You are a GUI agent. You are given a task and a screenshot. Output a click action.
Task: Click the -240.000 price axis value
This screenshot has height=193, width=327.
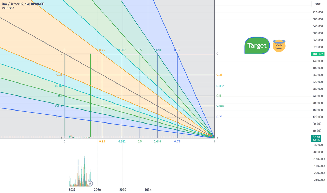319,180
